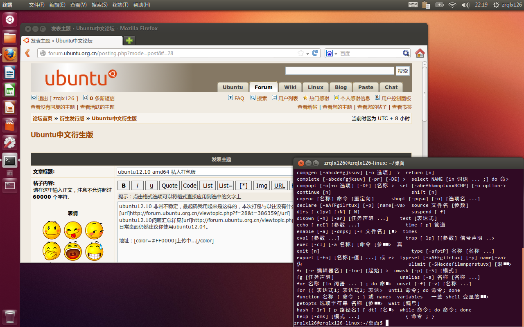Viewport: 524px width, 327px height.
Task: Open the 编辑(E) menu
Action: click(x=57, y=5)
